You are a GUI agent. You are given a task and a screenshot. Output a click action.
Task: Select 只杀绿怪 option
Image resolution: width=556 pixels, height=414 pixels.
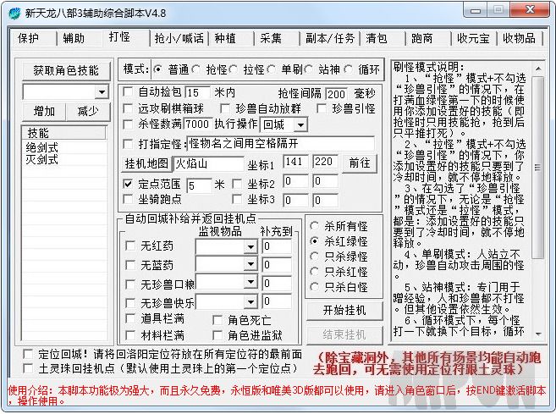(314, 257)
